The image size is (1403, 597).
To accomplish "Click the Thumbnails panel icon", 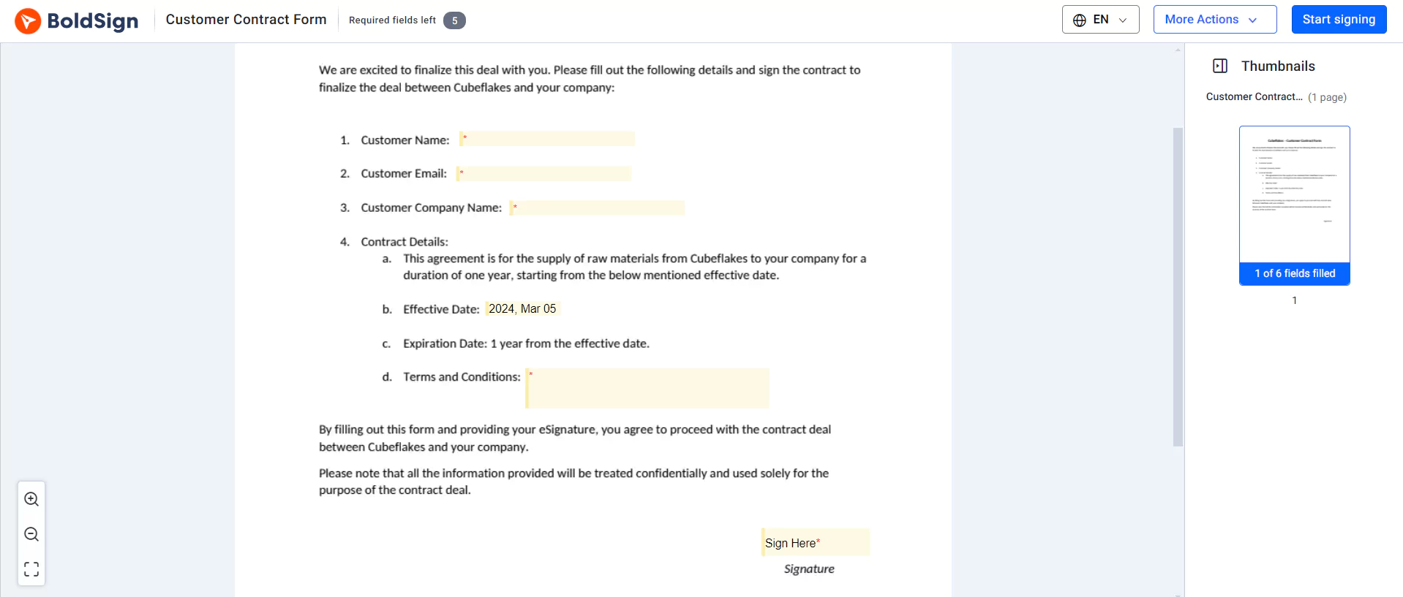I will [1219, 66].
